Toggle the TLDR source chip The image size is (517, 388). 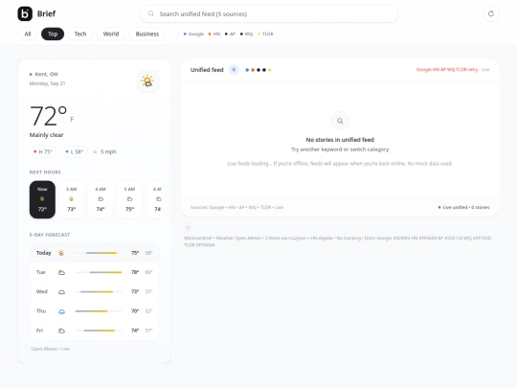click(x=265, y=34)
